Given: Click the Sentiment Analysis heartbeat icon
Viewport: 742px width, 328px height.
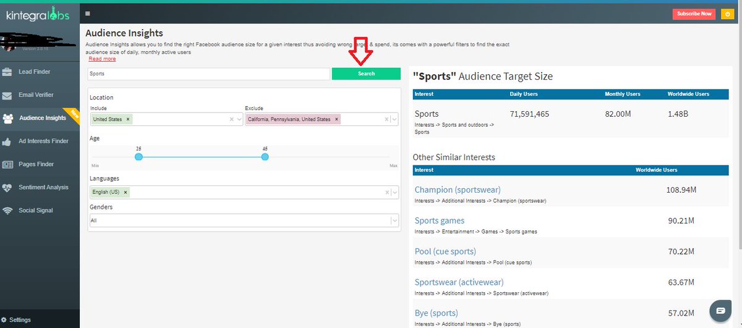Looking at the screenshot, I should [x=7, y=187].
